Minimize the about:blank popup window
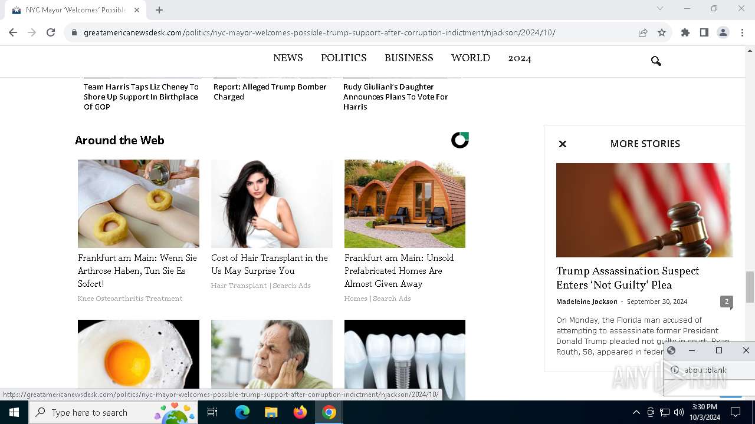Screen dimensions: 755x424 (x=692, y=350)
